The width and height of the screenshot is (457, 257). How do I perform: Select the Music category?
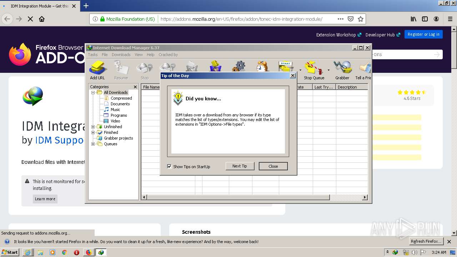click(115, 110)
